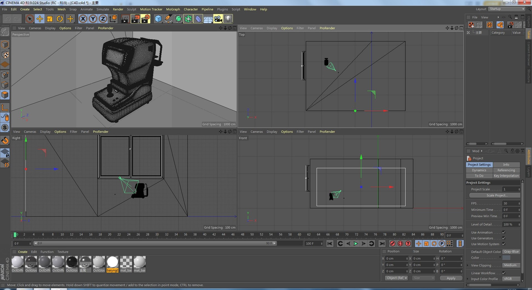
Task: Toggle Use Generators checkbox
Action: 504,238
